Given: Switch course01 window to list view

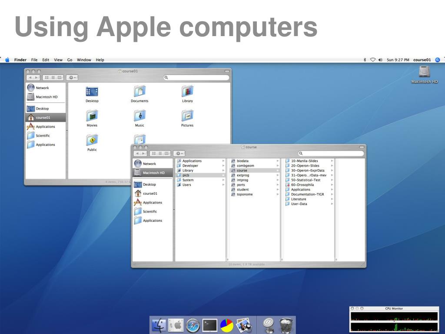Looking at the screenshot, I should (53, 77).
